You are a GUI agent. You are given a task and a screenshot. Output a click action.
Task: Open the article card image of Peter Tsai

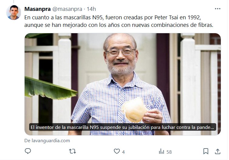coord(122,84)
